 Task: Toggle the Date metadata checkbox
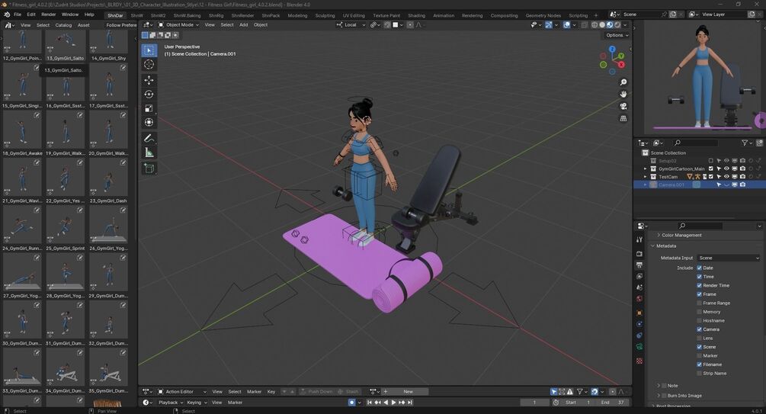tap(699, 268)
